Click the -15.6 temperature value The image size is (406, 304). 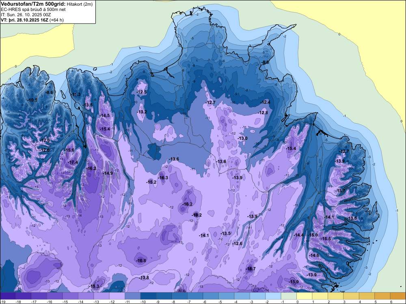[x=69, y=150]
